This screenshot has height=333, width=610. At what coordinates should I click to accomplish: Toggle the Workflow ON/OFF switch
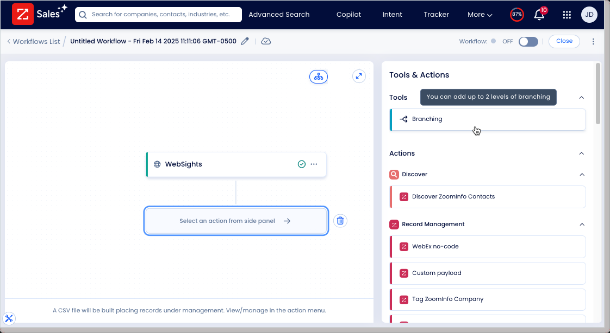(528, 42)
